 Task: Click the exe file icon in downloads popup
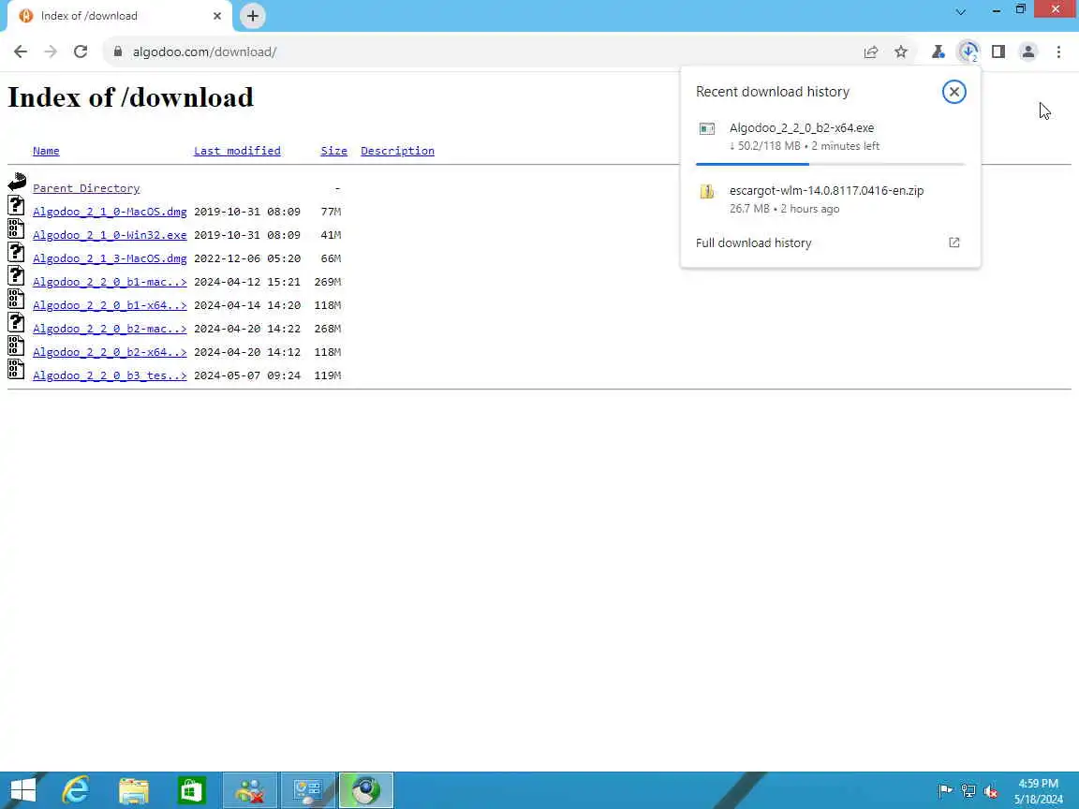pos(707,128)
